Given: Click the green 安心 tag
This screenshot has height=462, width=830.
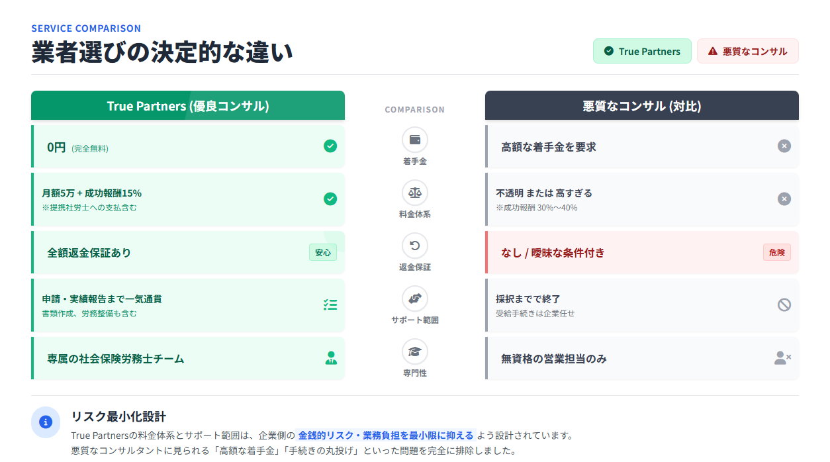Looking at the screenshot, I should [x=323, y=252].
